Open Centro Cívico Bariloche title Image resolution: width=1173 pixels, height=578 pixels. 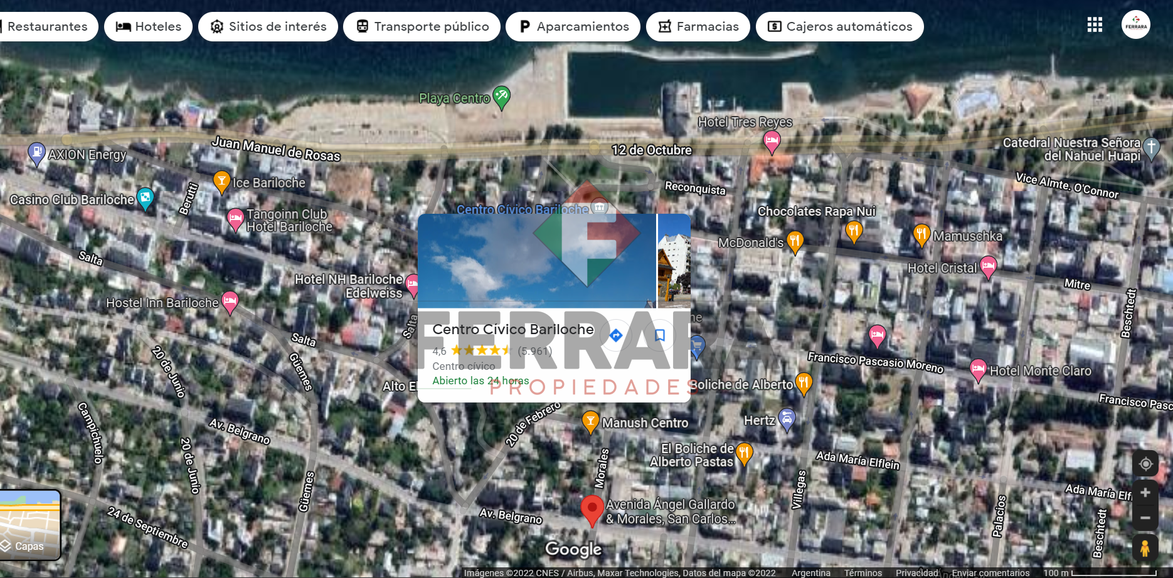pos(513,329)
